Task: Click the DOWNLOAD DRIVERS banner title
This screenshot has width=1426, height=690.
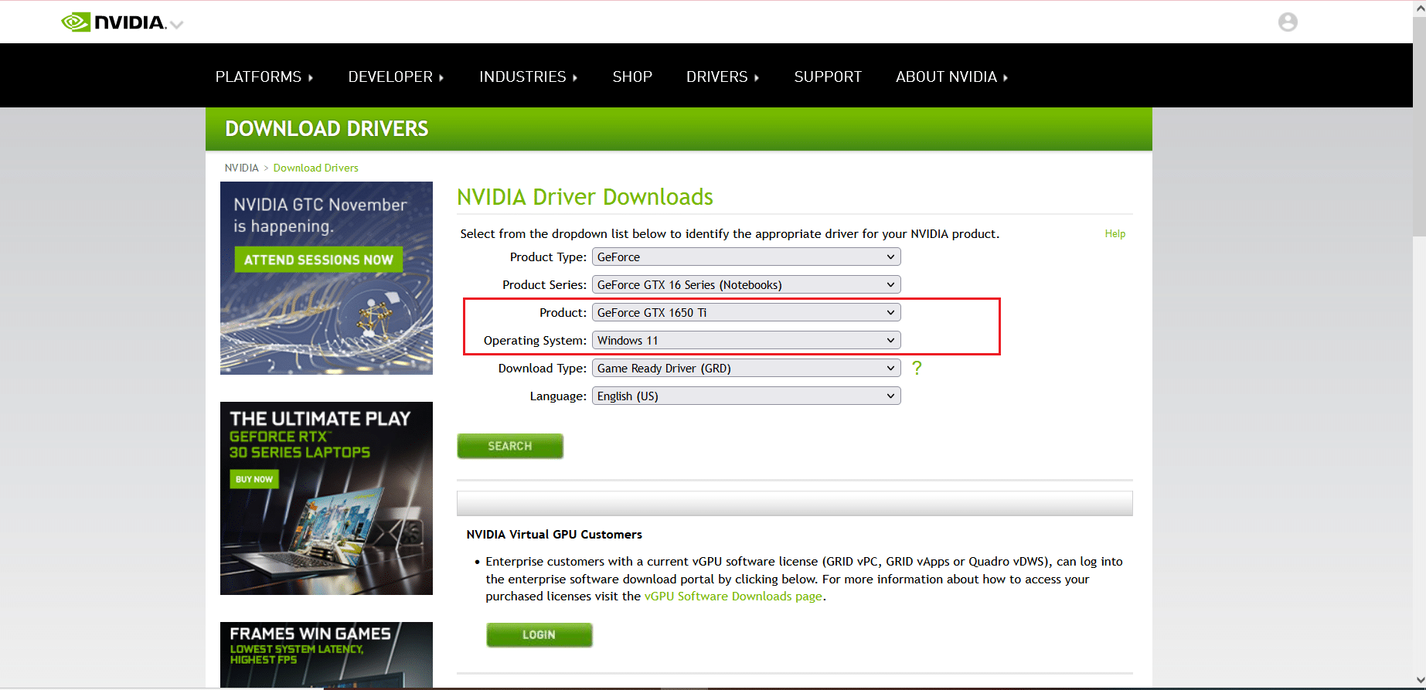Action: tap(326, 129)
